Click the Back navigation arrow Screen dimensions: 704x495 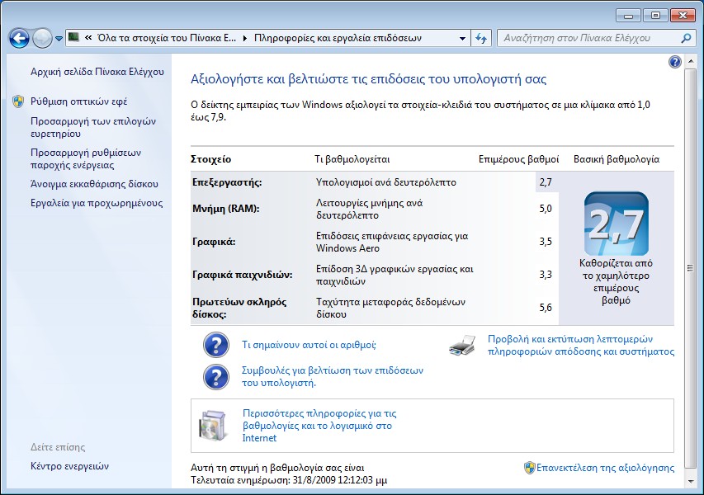(19, 39)
